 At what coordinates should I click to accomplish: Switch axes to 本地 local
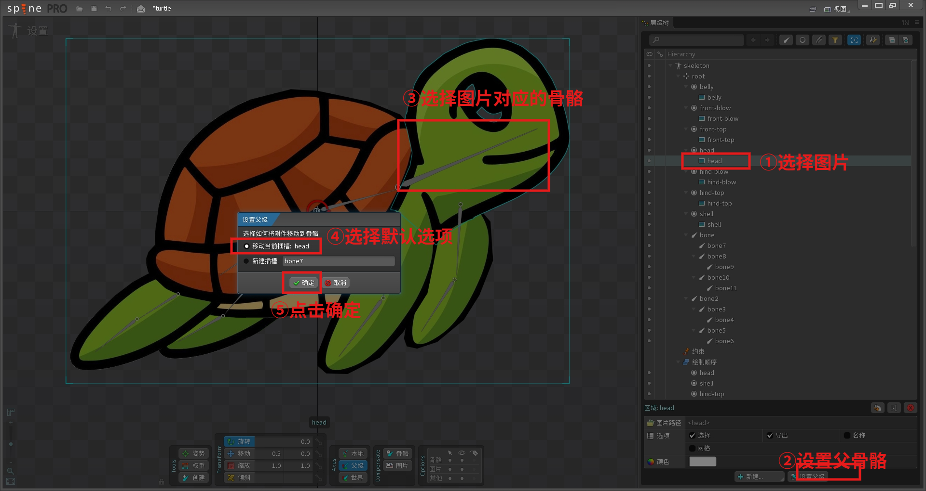click(x=353, y=453)
